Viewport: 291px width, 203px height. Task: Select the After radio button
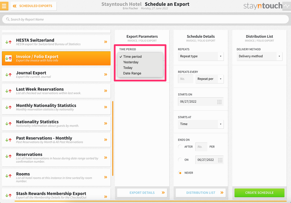180,147
